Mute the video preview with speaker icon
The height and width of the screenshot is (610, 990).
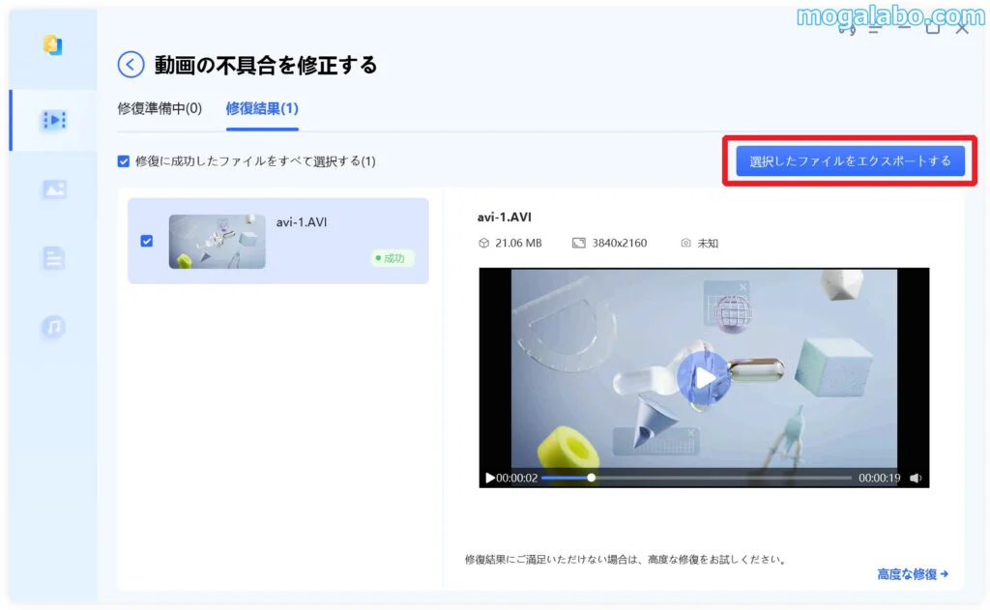click(916, 478)
